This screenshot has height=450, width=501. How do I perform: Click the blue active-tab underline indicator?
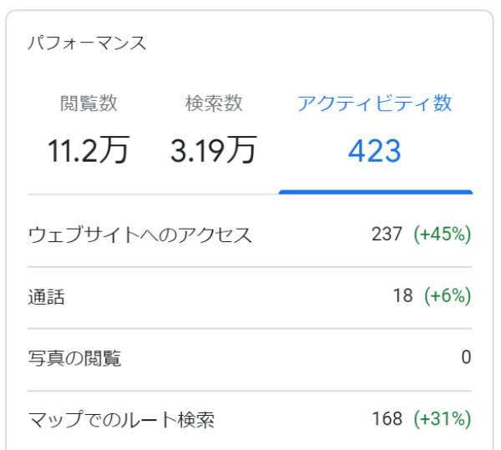coord(375,191)
